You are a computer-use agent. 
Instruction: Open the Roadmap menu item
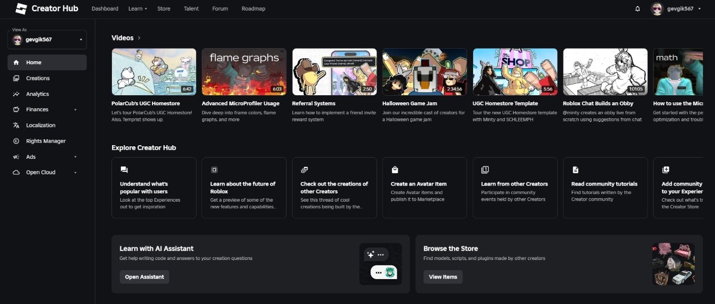(x=253, y=9)
